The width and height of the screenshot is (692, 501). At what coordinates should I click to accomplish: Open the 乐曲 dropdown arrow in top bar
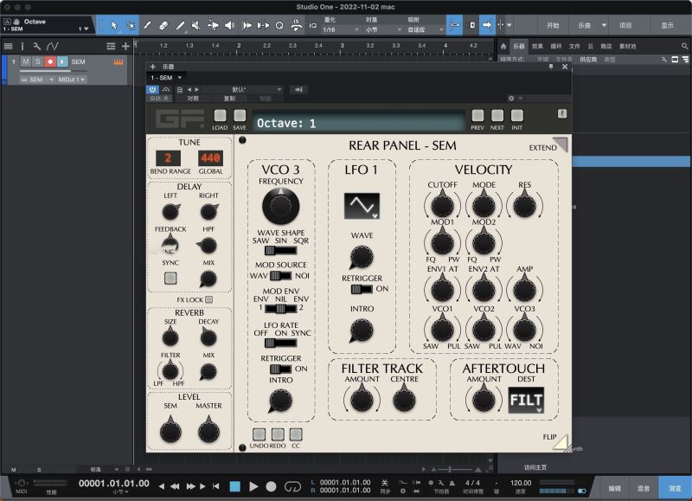pos(604,26)
